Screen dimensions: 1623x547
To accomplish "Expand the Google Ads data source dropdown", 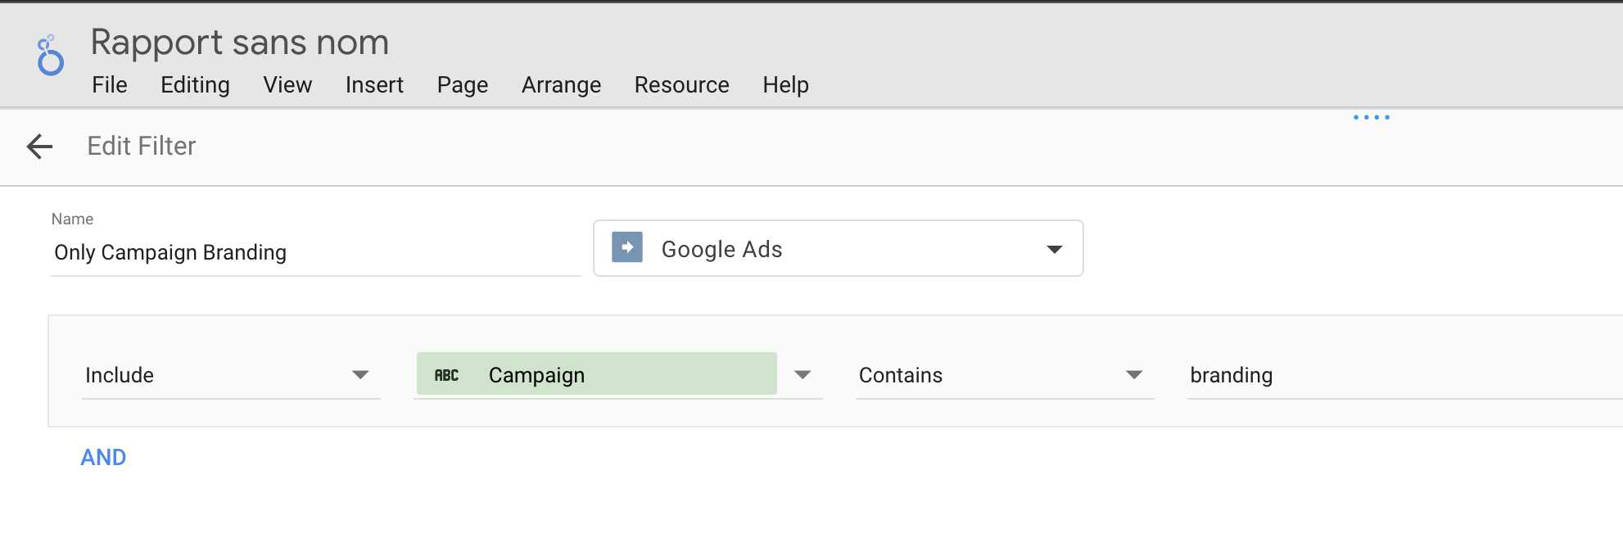I will 1054,249.
